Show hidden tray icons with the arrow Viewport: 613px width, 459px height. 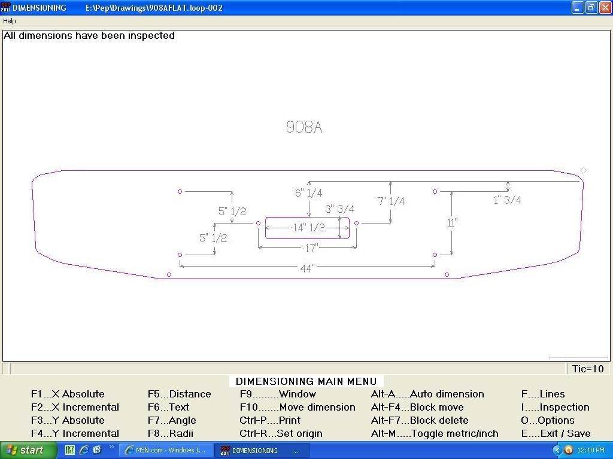coord(557,451)
